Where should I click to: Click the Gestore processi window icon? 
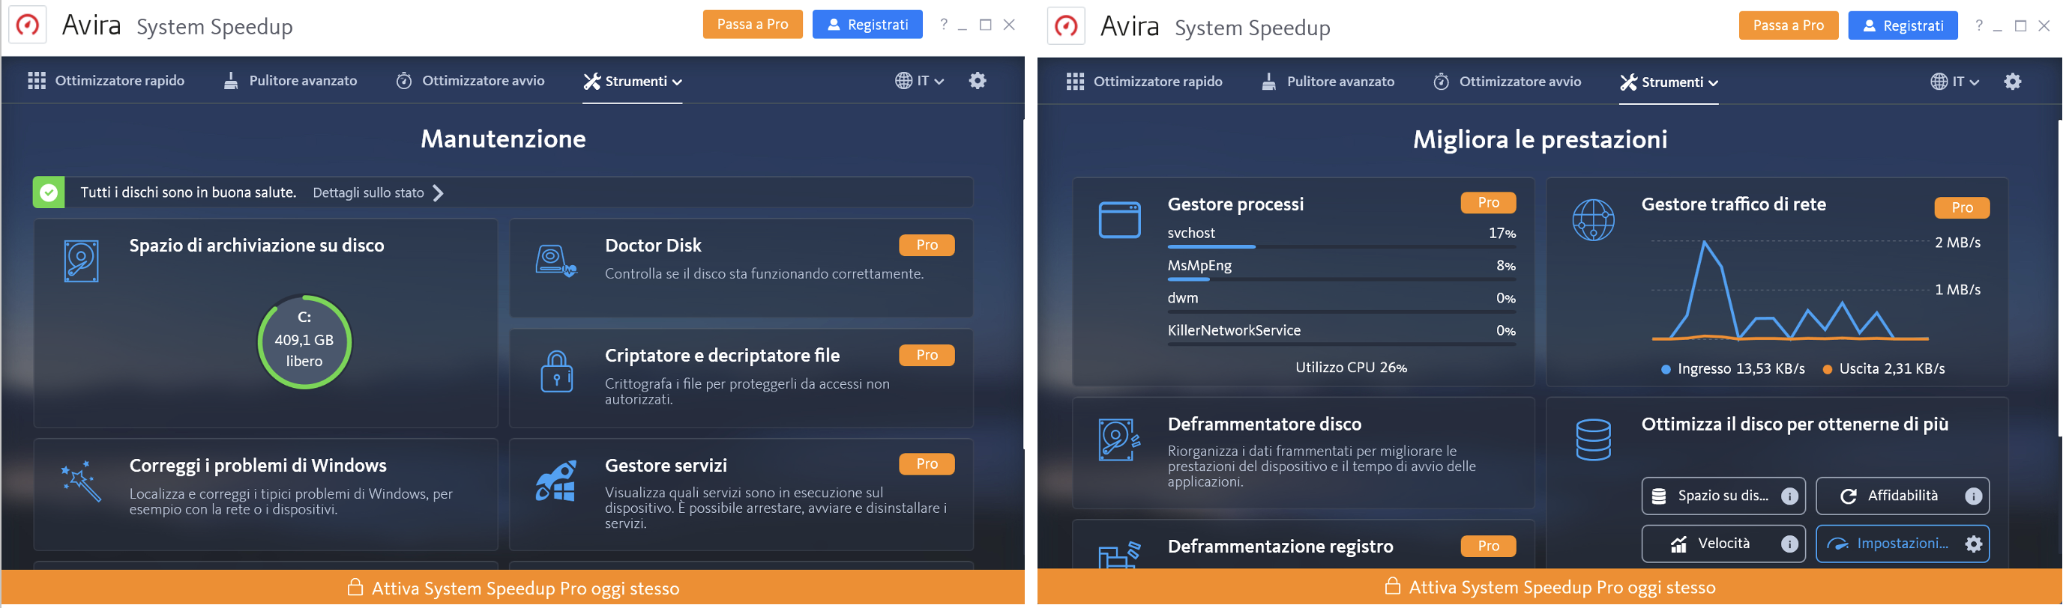(1120, 220)
